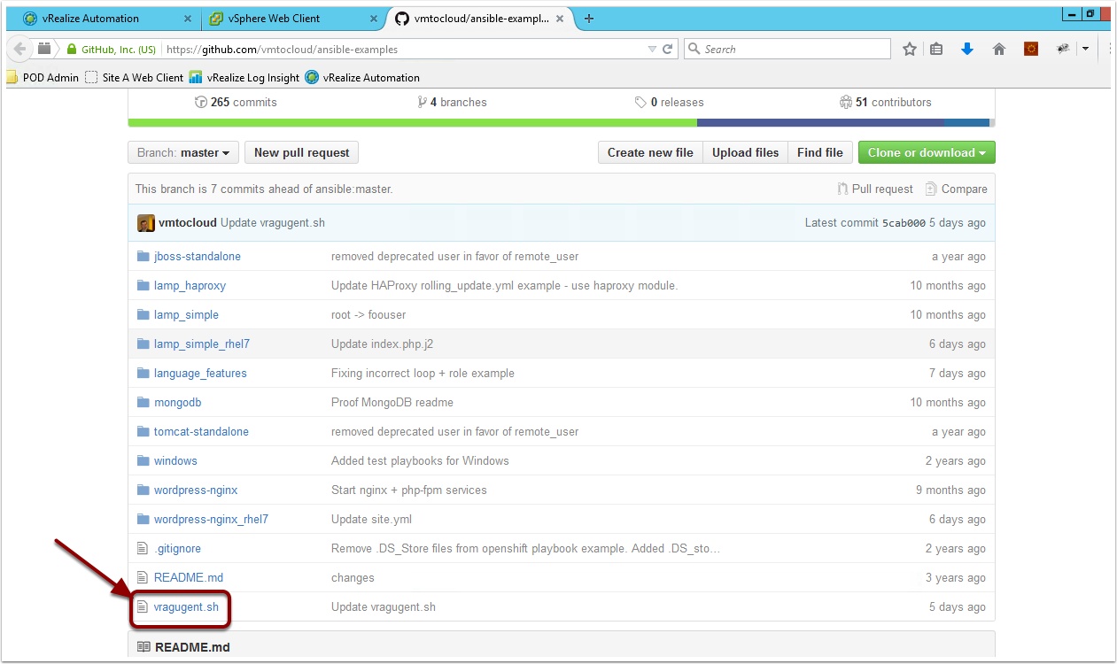Click the lamp_simple folder icon
Image resolution: width=1117 pixels, height=664 pixels.
[144, 315]
